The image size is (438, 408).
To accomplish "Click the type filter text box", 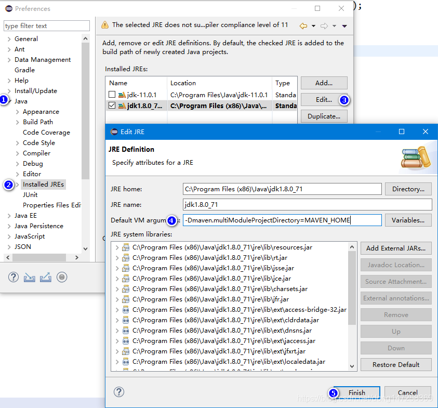I will [47, 25].
